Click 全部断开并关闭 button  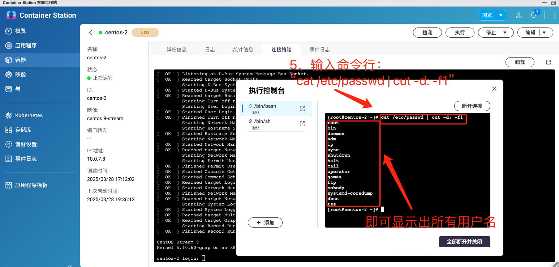[x=465, y=242]
